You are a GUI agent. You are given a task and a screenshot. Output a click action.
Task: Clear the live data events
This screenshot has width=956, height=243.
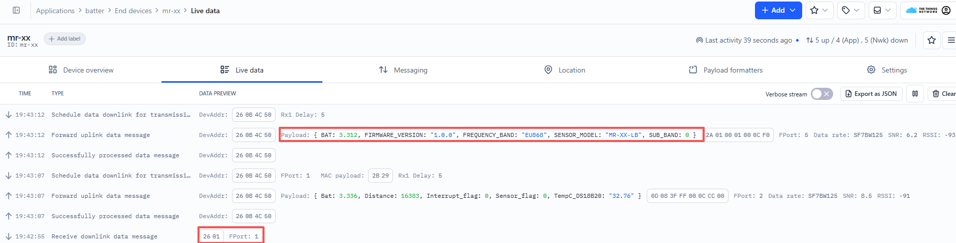943,94
